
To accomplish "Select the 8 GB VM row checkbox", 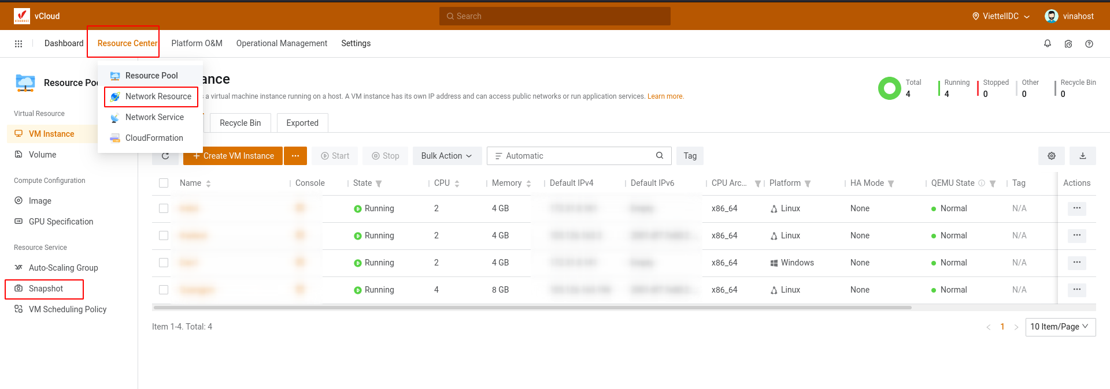I will click(x=164, y=290).
